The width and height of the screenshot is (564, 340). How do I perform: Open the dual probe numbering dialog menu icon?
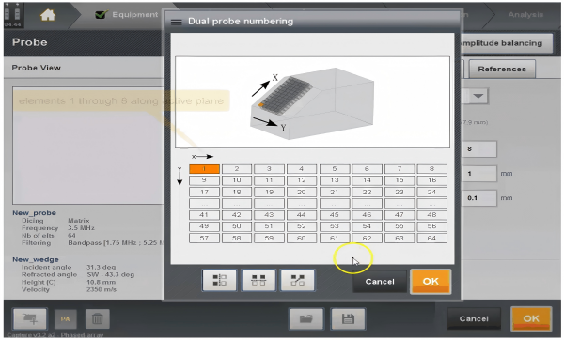(x=176, y=22)
